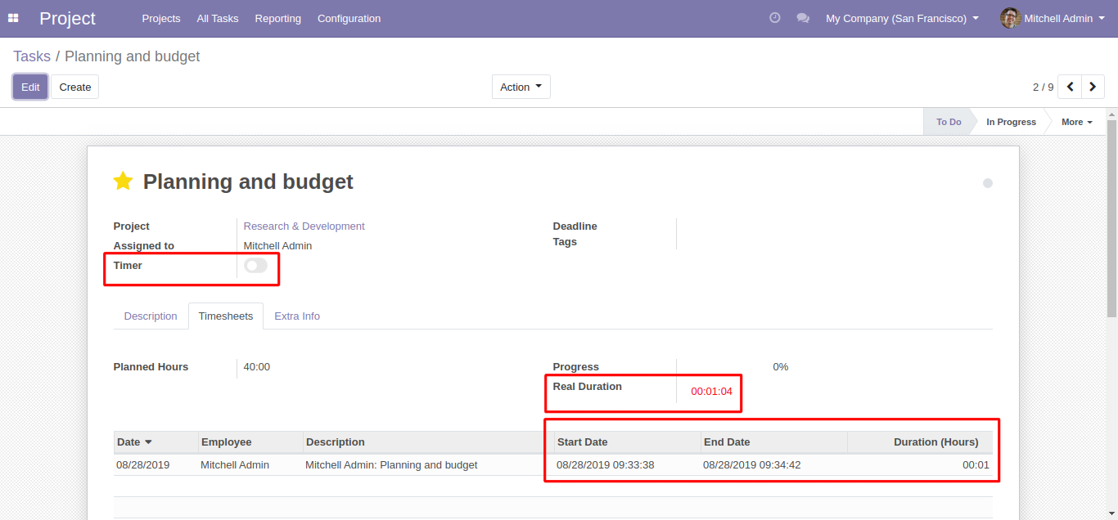The image size is (1118, 520).
Task: Open the Extra Info tab
Action: [297, 316]
